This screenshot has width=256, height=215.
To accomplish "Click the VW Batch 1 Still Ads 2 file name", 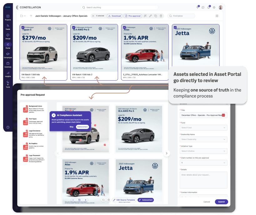I will [82, 75].
